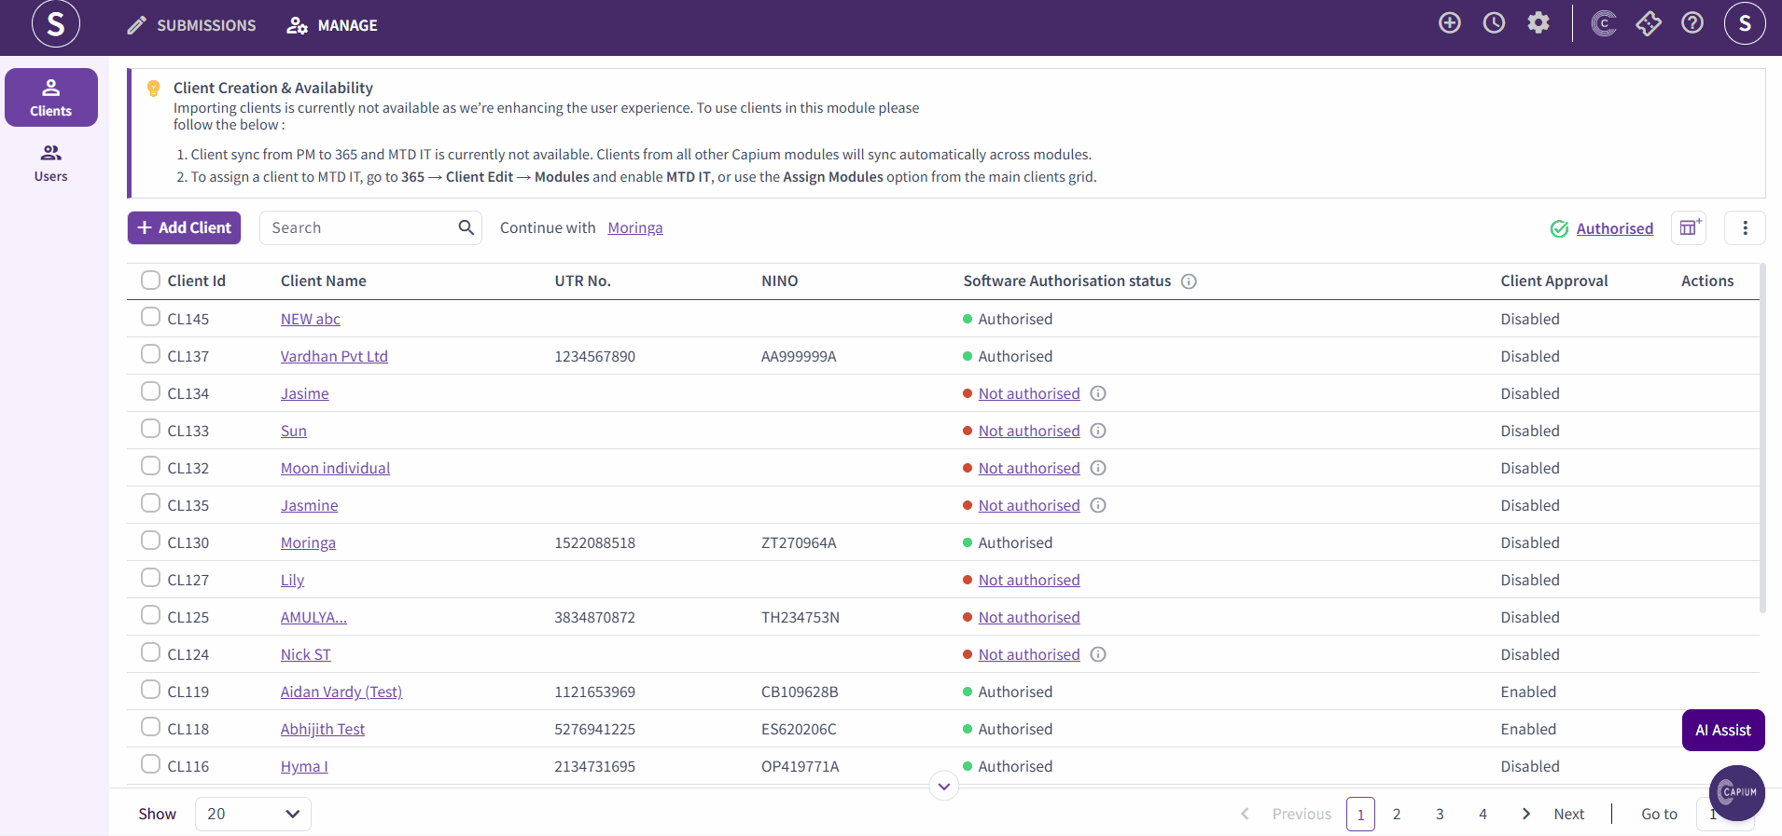Click the help question mark icon
Viewport: 1782px width, 836px height.
[x=1692, y=23]
